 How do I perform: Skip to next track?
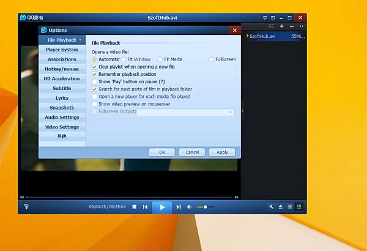[179, 207]
